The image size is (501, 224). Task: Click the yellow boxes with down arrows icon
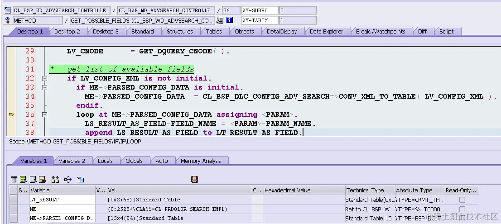pos(55,179)
